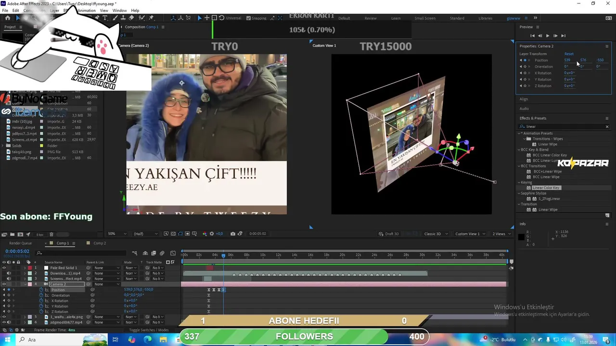Toggle Draft 3D in viewer
Viewport: 616px width, 346px height.
pos(389,234)
